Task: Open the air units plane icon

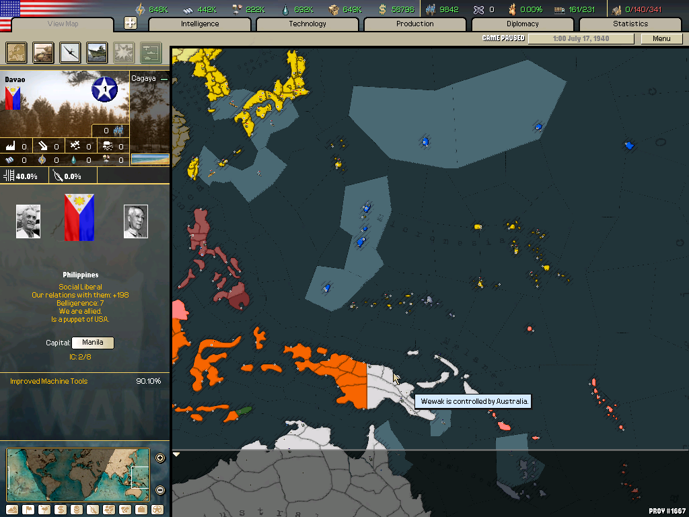Action: click(70, 53)
